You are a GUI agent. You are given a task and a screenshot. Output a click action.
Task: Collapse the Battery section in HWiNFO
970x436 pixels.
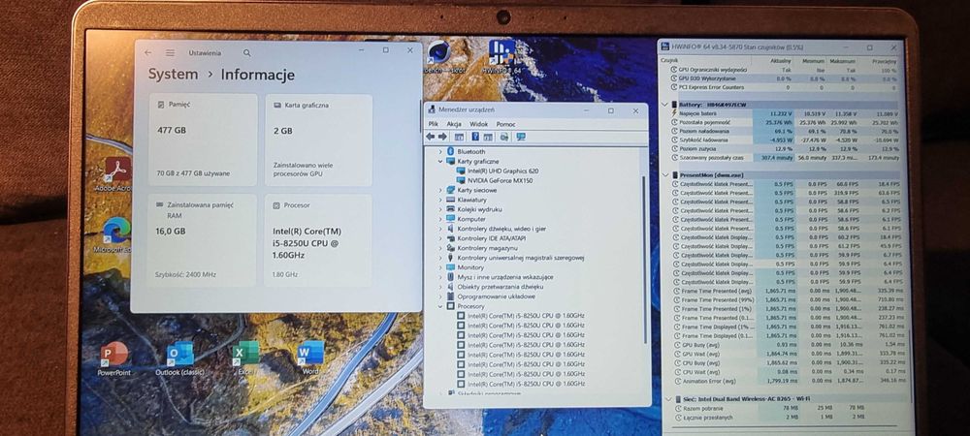pos(664,105)
